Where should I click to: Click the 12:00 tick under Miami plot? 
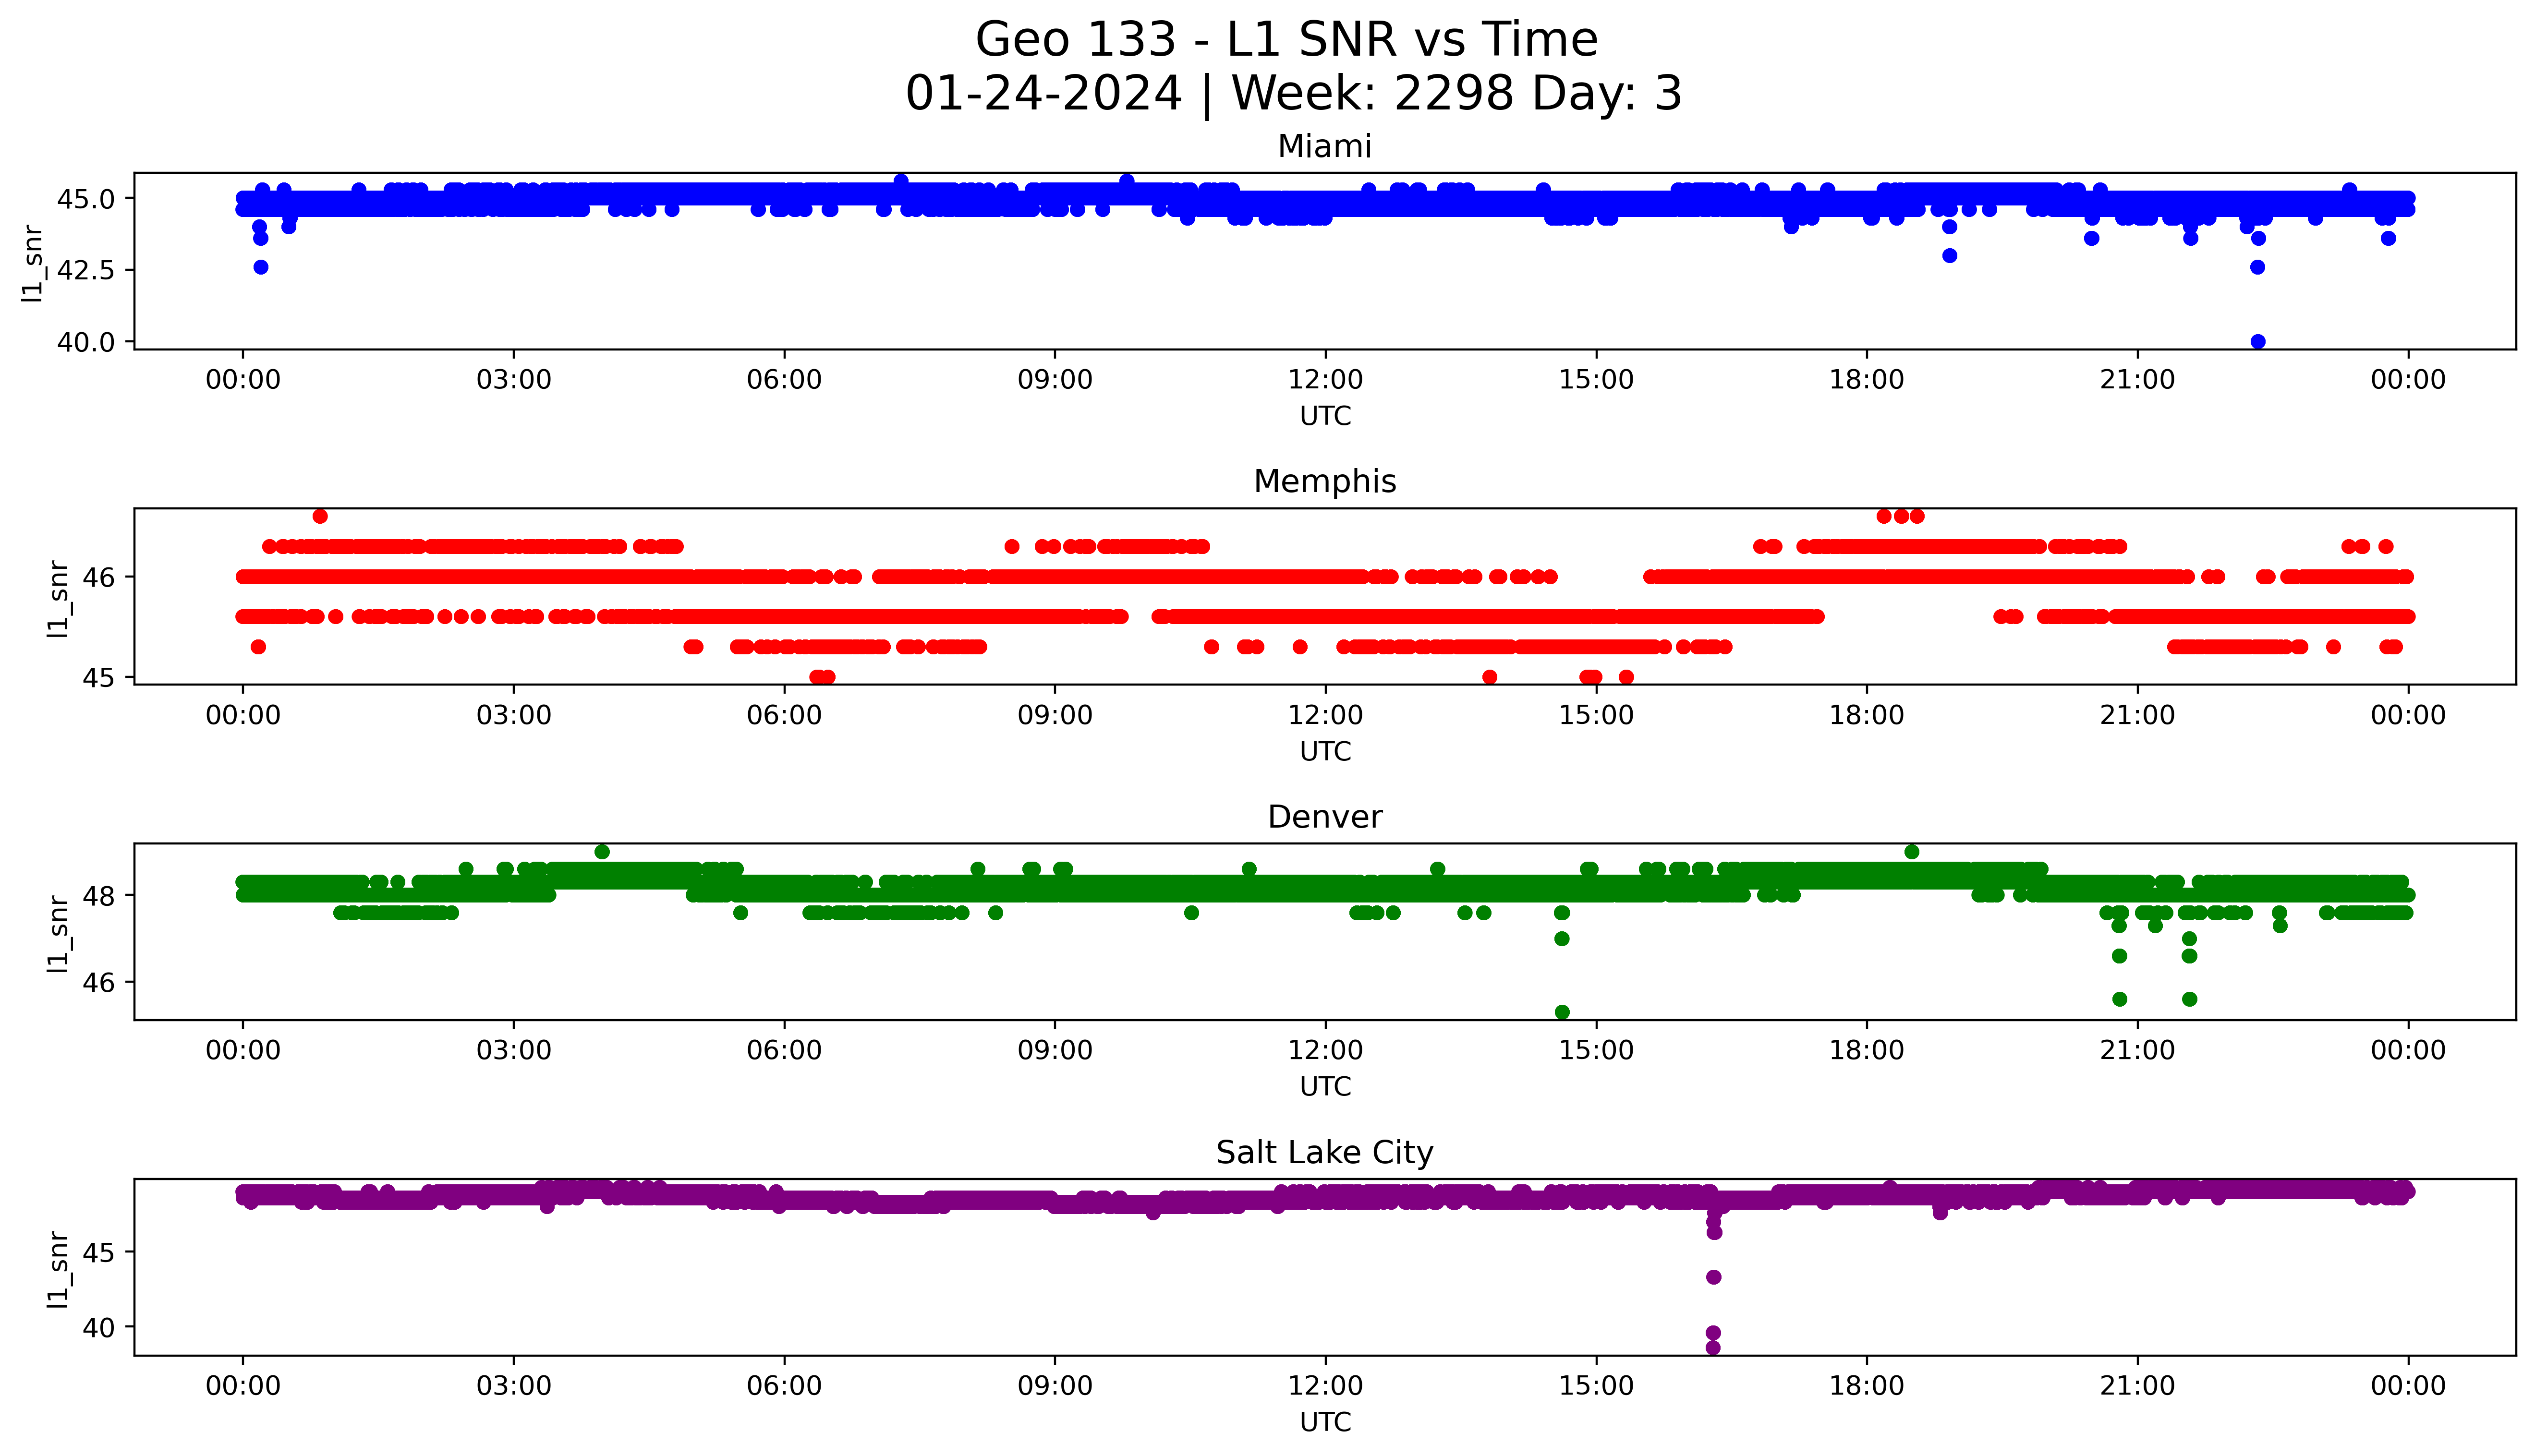click(1325, 380)
